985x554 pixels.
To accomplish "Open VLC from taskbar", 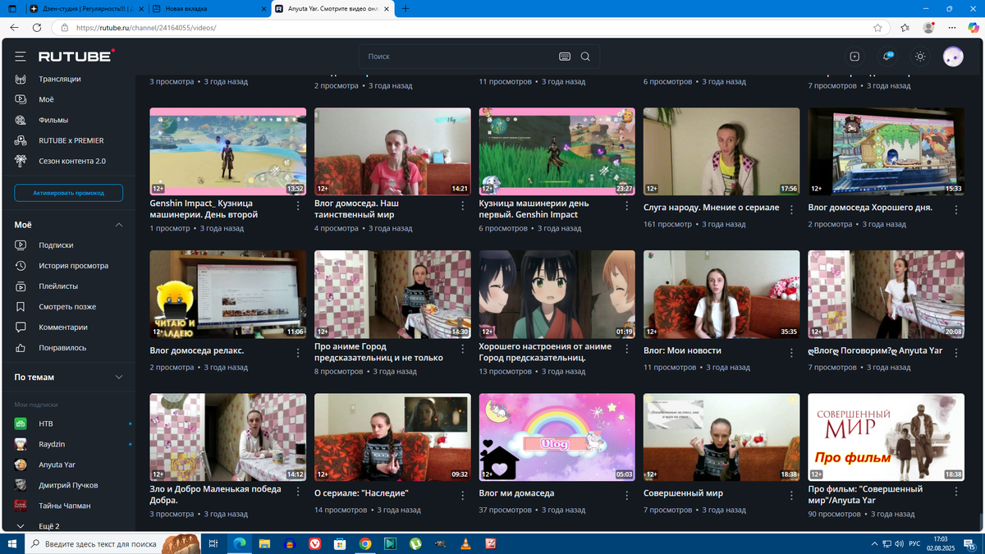I will pos(466,543).
